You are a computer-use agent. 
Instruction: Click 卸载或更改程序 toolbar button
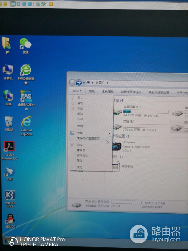point(131,92)
